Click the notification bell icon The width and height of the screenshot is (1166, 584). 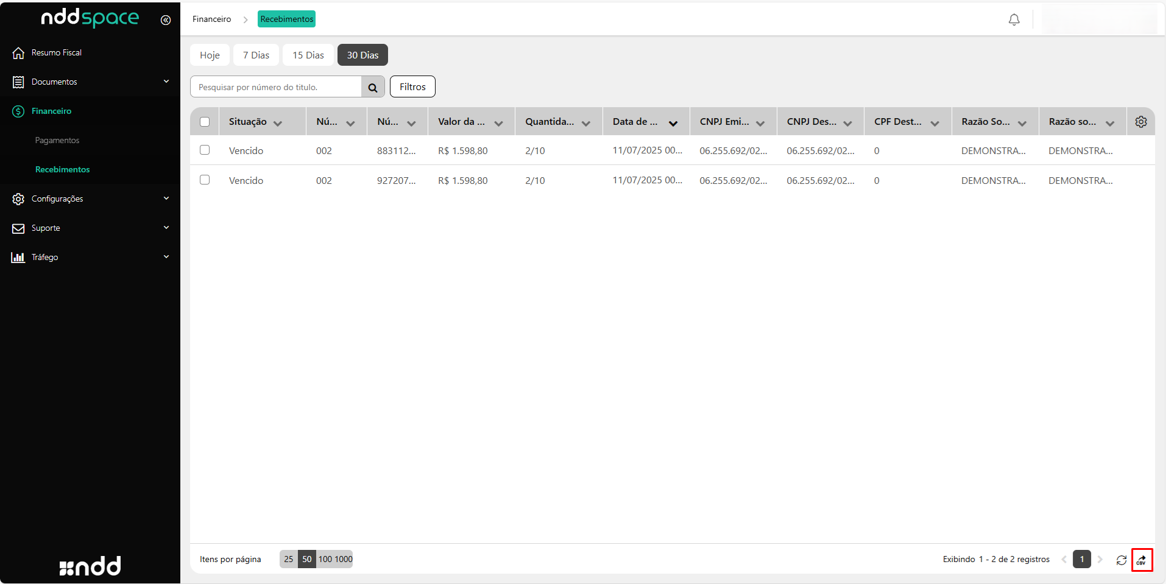pyautogui.click(x=1014, y=19)
